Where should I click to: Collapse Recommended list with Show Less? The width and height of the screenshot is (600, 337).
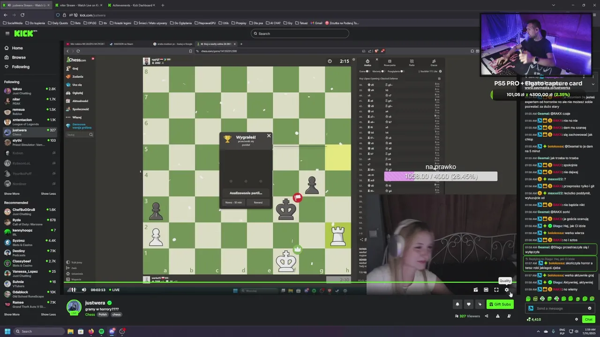(48, 315)
